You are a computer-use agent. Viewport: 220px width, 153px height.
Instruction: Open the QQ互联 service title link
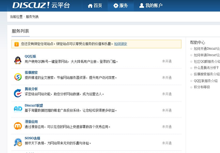[x=31, y=56]
